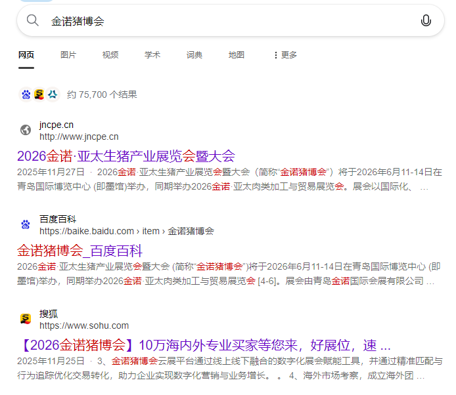Viewport: 456px width, 395px height.
Task: Open the 学术 (Academic) tab
Action: tap(152, 55)
